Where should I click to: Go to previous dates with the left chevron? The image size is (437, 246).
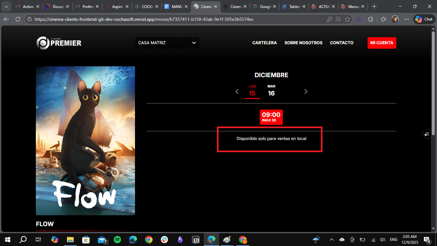coord(237,92)
